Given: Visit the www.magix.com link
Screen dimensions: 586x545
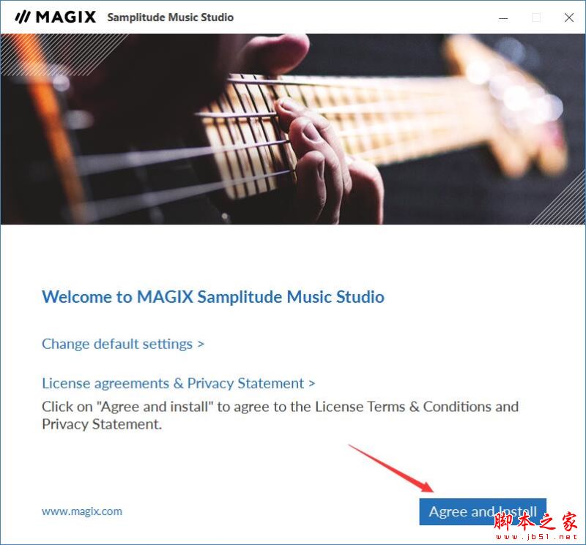Looking at the screenshot, I should [x=82, y=511].
